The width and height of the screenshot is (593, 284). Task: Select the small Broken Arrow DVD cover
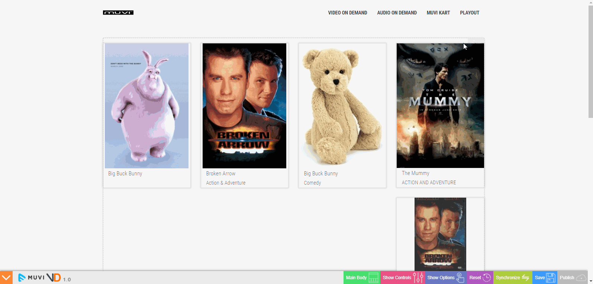[440, 234]
